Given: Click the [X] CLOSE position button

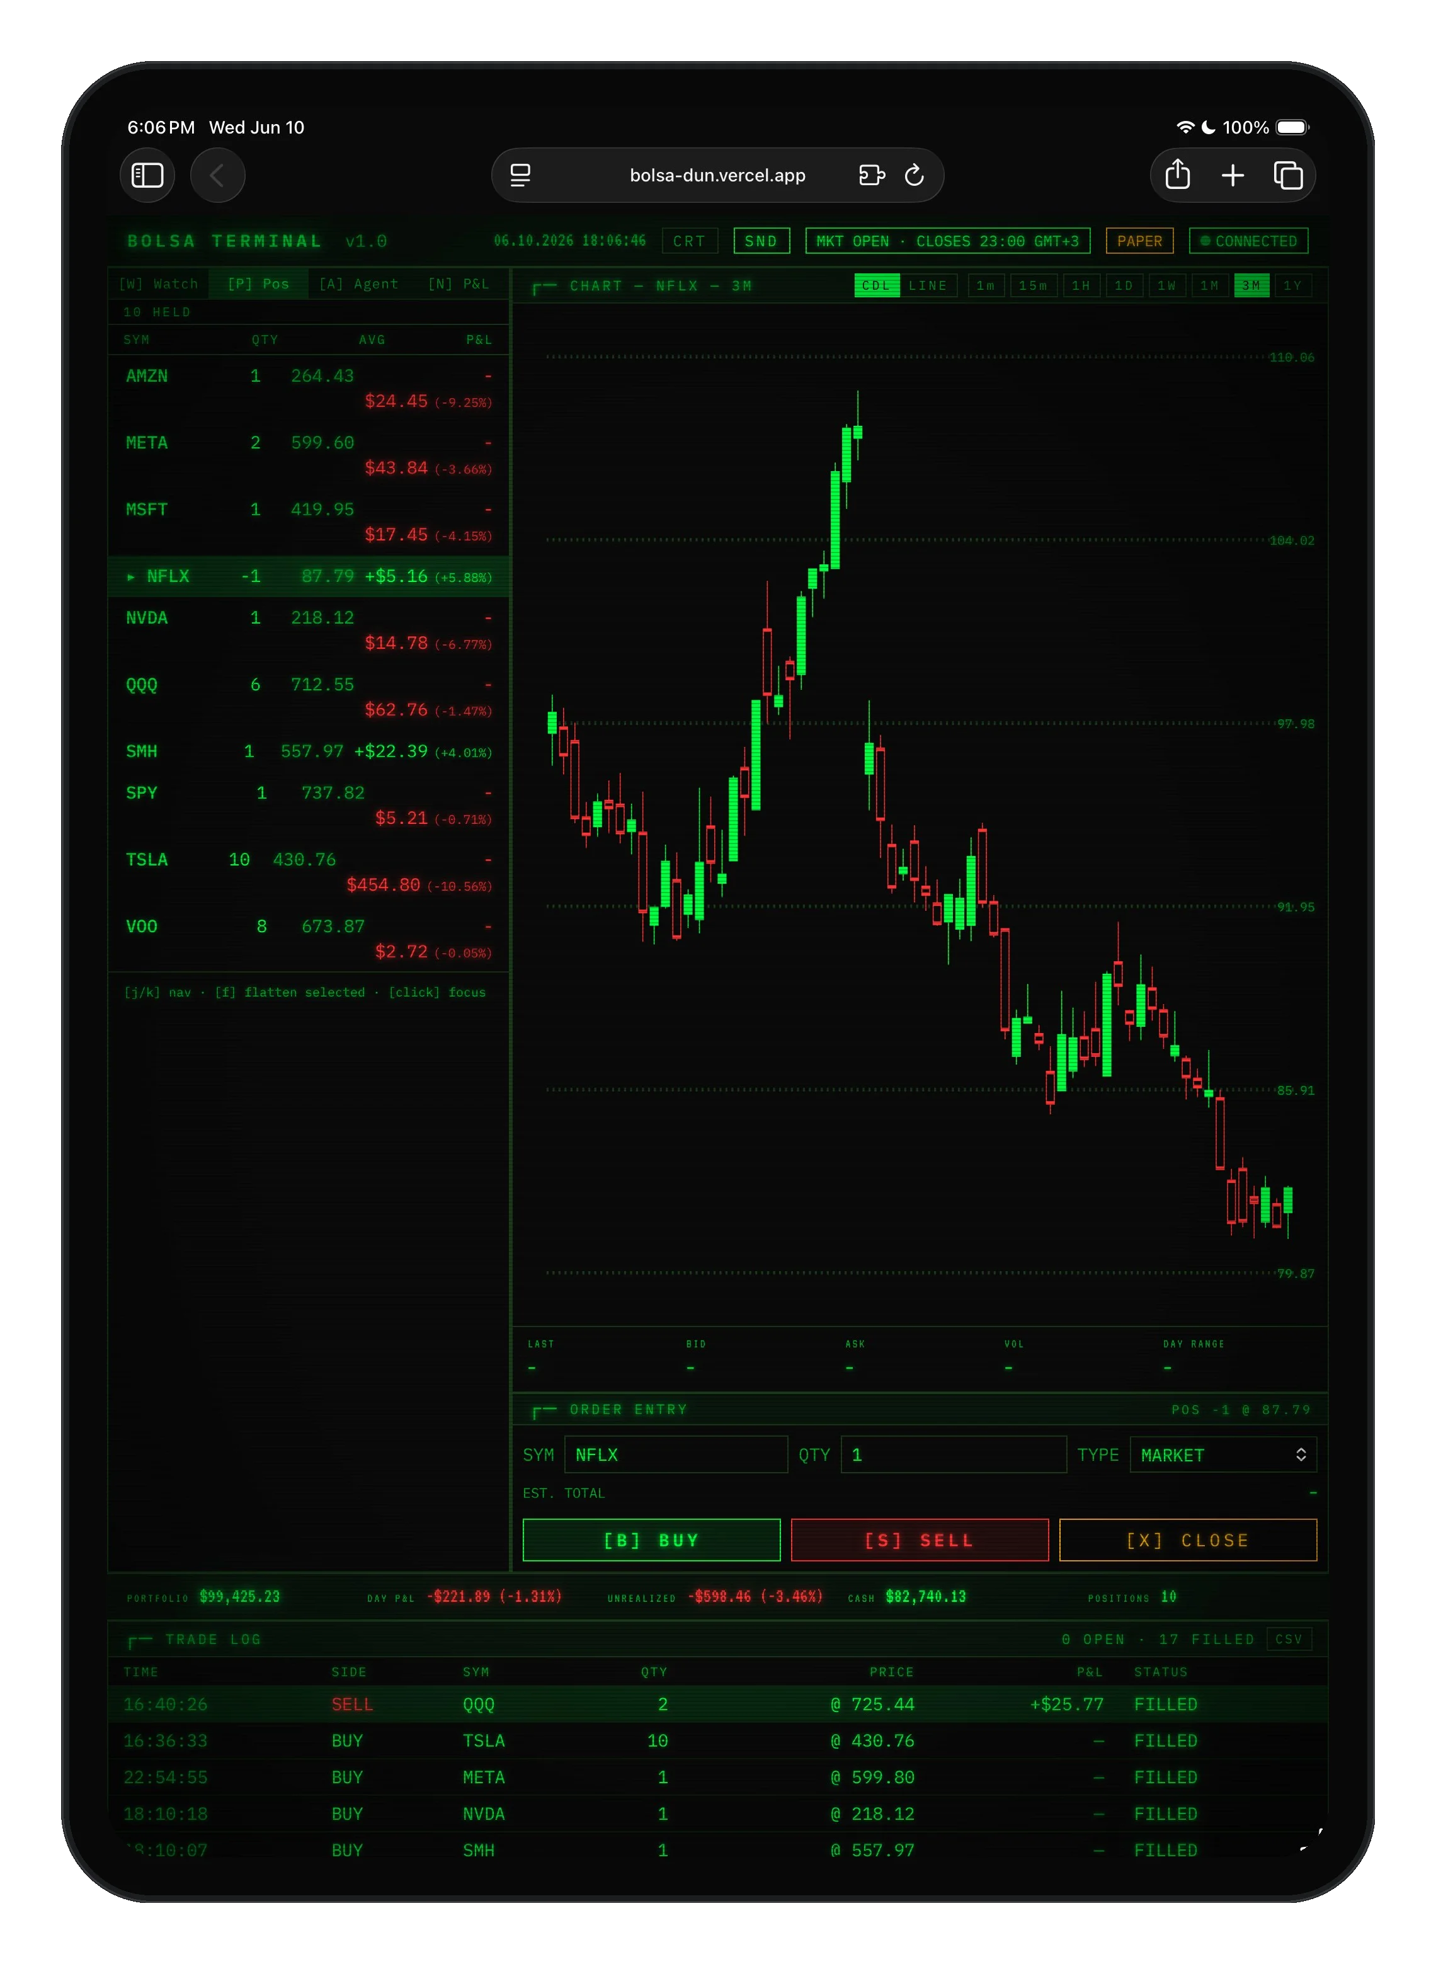Looking at the screenshot, I should (1187, 1539).
